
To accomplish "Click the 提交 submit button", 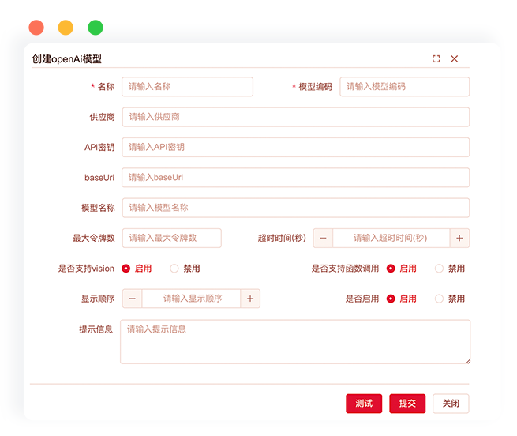I will click(407, 404).
